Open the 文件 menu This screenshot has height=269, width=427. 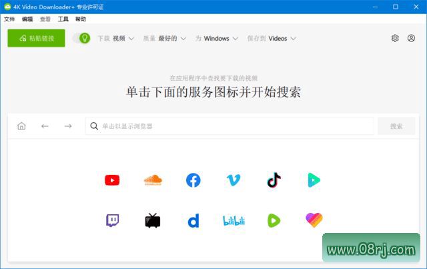9,19
